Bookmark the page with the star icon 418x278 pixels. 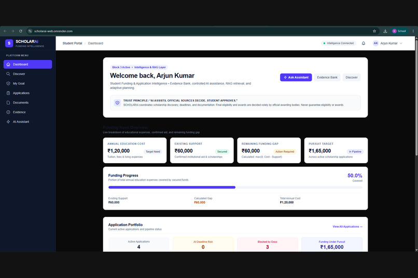pyautogui.click(x=374, y=31)
